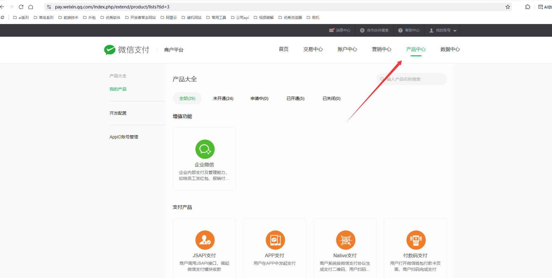Open the 菜鸟系列 bookmark folder
552x278 pixels.
click(x=44, y=18)
